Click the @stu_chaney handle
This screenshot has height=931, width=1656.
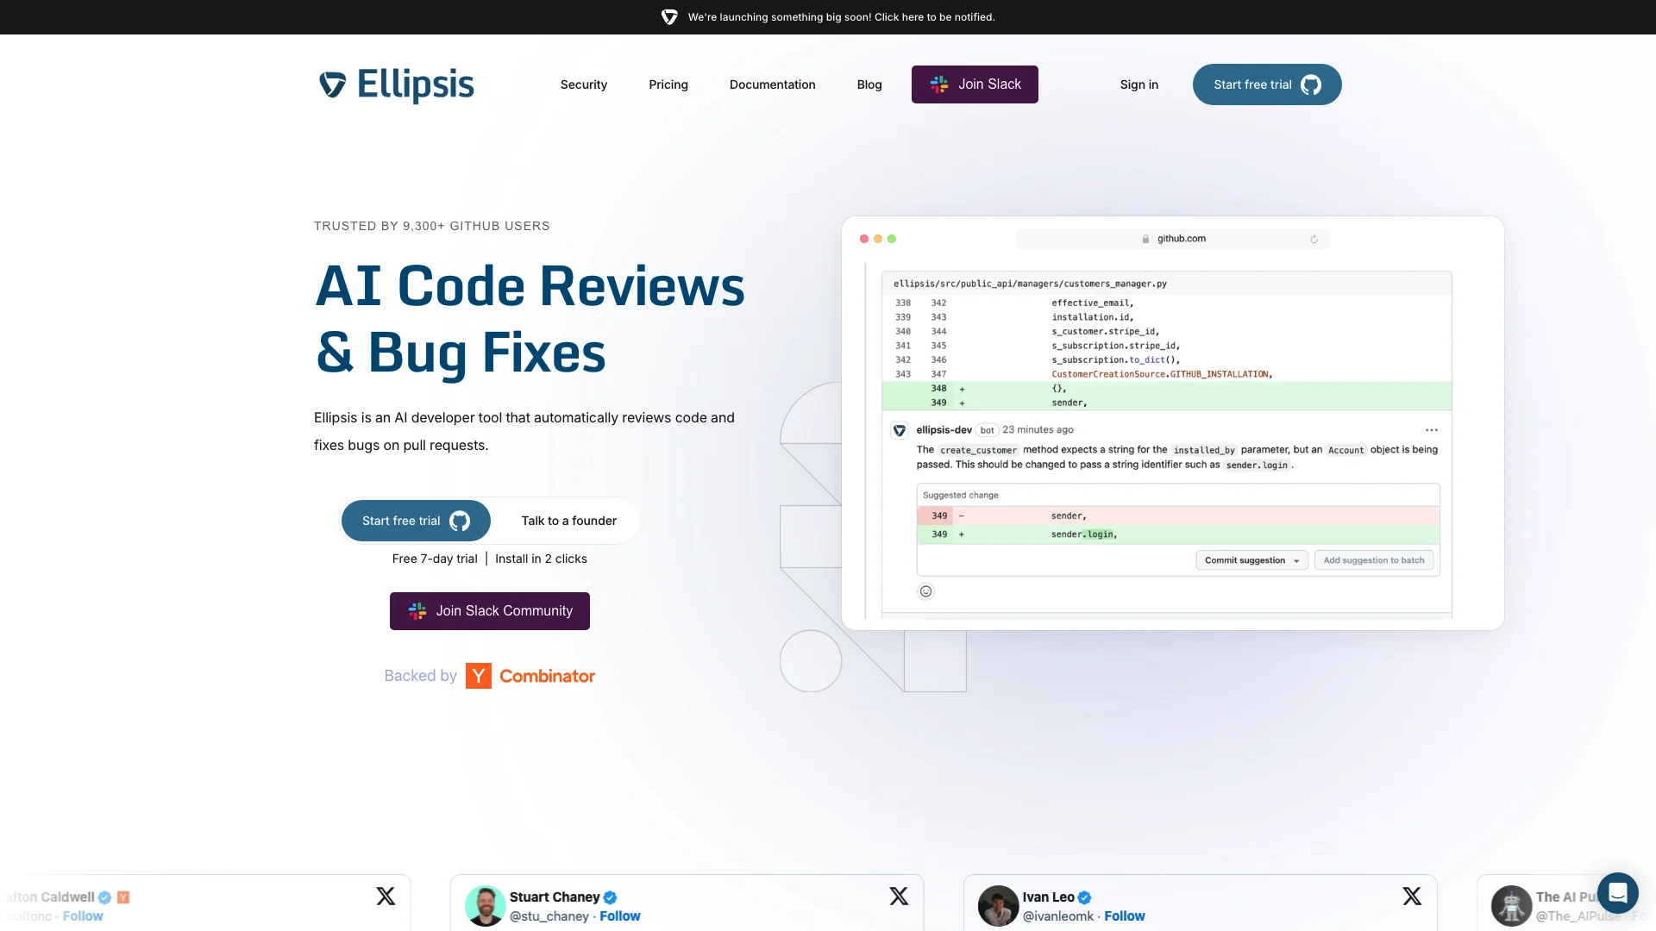click(549, 916)
